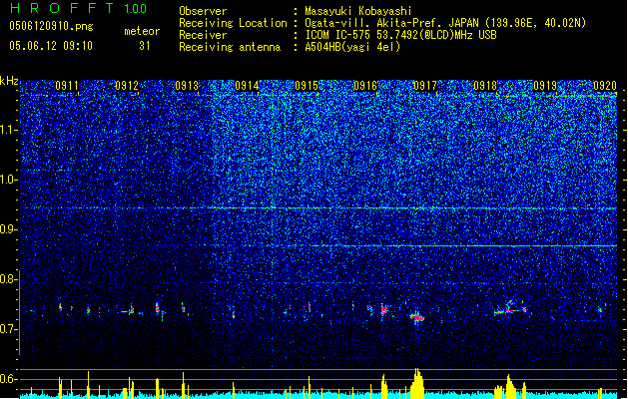Click the 0918 time marker
Screen dimensions: 628x399
tap(485, 86)
